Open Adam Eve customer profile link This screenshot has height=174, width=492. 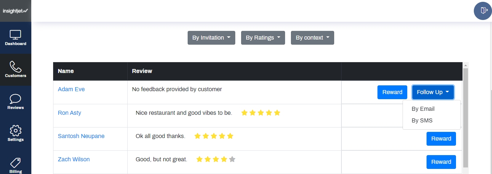(x=71, y=89)
